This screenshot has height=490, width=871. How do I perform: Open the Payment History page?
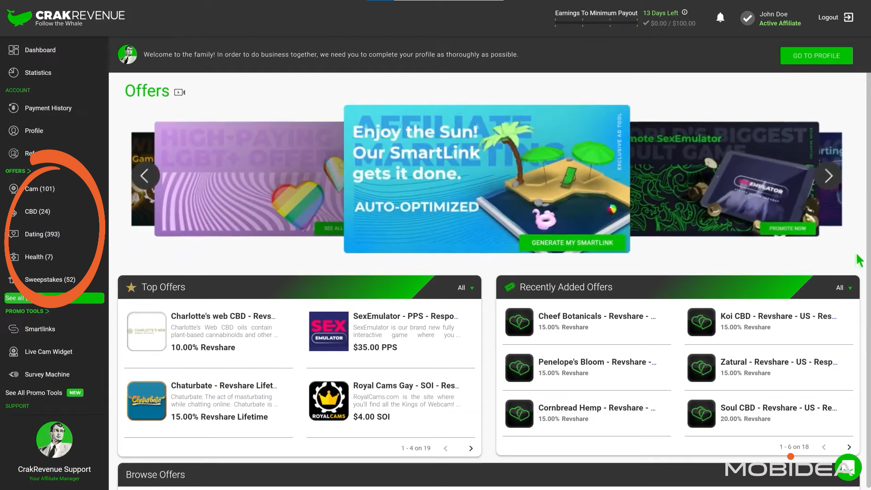[x=48, y=108]
